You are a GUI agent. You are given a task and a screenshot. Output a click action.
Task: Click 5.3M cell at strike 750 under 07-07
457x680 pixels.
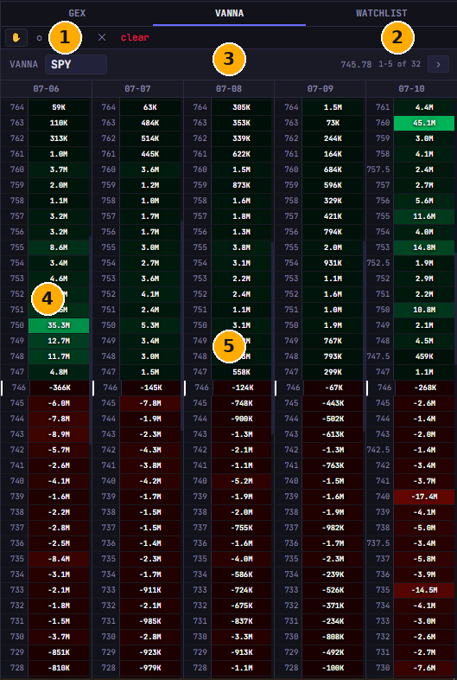[149, 325]
